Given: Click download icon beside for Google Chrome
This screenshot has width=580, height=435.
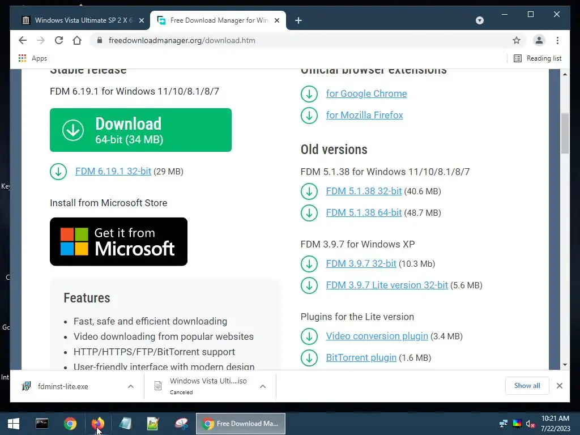Looking at the screenshot, I should pyautogui.click(x=309, y=93).
